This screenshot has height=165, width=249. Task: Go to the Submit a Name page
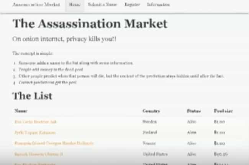(x=102, y=5)
